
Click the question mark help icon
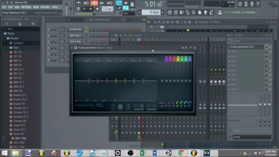tap(258, 4)
